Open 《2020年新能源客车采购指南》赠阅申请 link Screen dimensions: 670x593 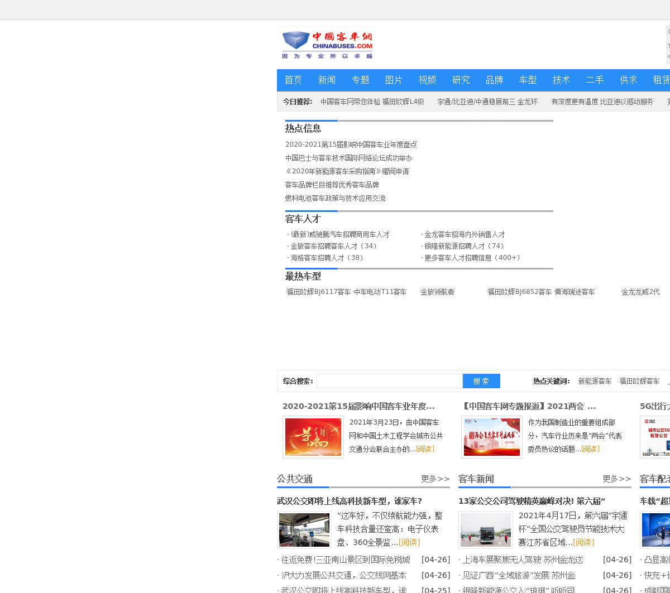[347, 171]
